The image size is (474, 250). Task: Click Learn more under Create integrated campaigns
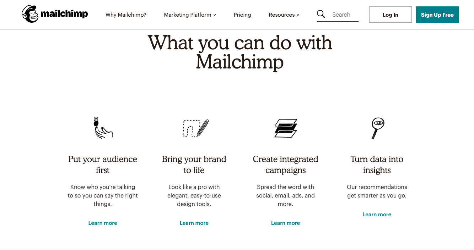(x=285, y=223)
